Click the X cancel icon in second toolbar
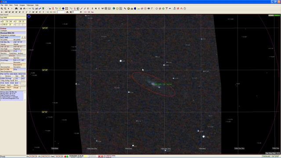The width and height of the screenshot is (281, 158). pos(81,12)
